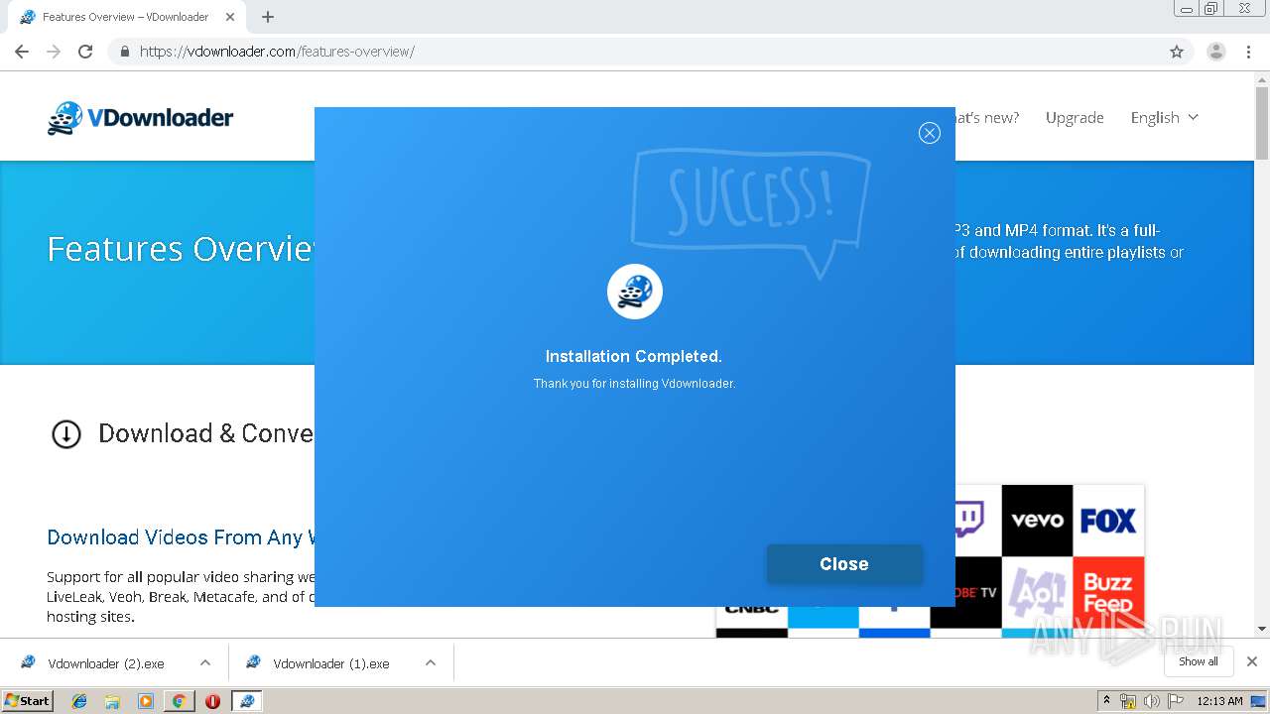
Task: Select the Features Overview – VDownloader tab
Action: click(125, 17)
